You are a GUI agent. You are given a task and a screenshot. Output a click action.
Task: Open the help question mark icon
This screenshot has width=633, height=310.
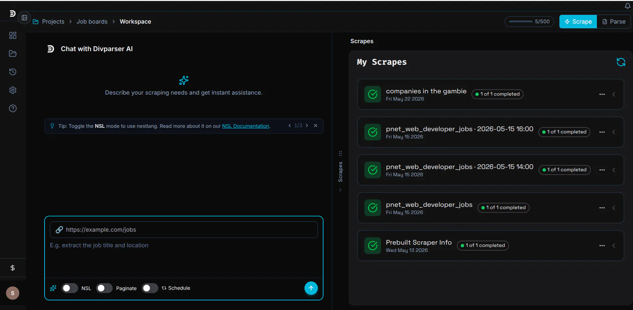tap(13, 108)
